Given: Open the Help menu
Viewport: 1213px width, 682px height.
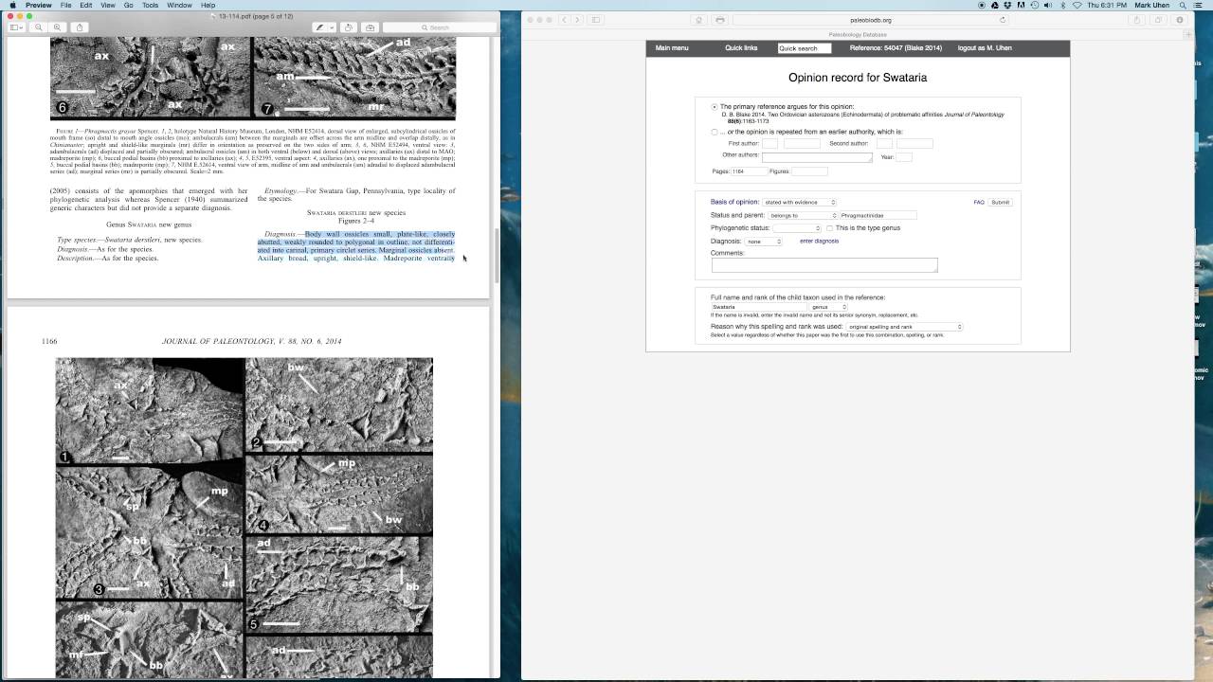Looking at the screenshot, I should click(x=208, y=6).
